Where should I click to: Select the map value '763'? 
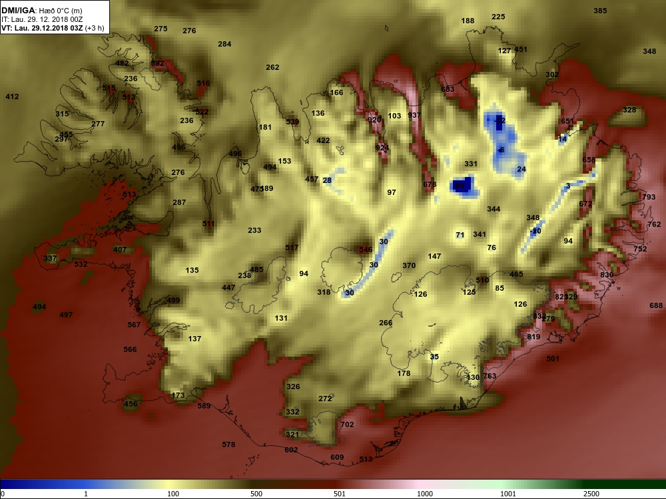point(490,375)
